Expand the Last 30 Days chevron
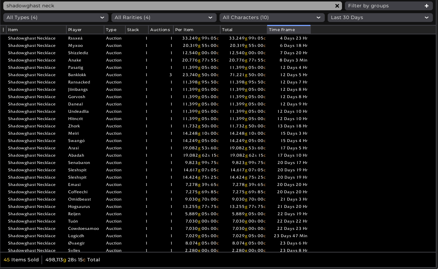438x269 pixels. pos(427,17)
